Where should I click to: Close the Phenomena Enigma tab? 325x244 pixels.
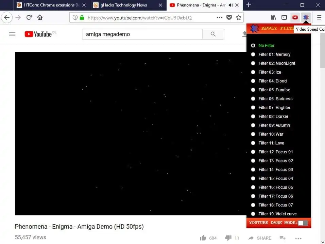tap(237, 5)
